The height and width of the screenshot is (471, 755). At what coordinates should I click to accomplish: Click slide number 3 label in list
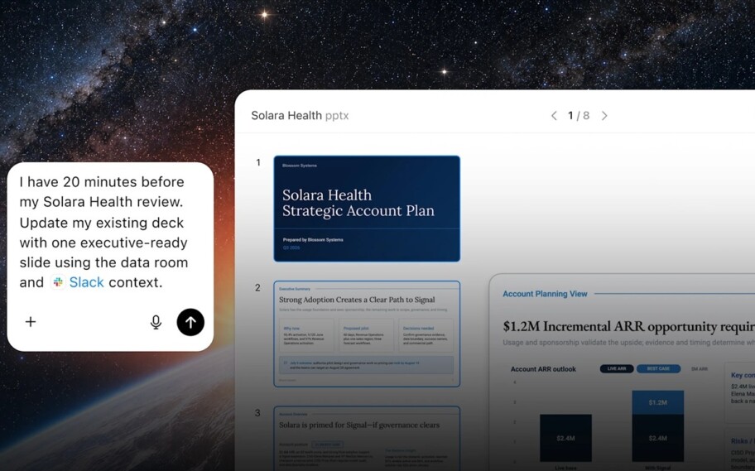click(257, 413)
